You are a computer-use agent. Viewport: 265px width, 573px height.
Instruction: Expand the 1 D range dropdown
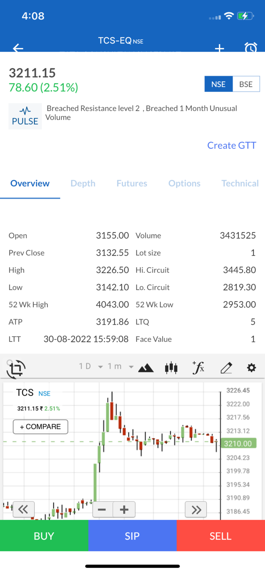click(91, 366)
